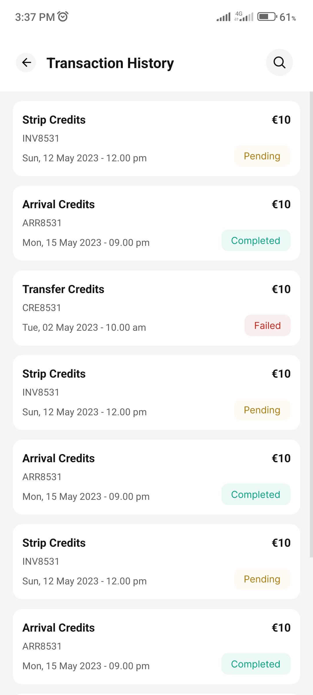313x695 pixels.
Task: Select the CRE8531 reference code
Action: pos(42,308)
